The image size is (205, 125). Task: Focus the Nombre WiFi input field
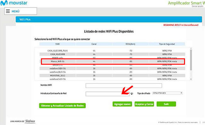coord(124,86)
